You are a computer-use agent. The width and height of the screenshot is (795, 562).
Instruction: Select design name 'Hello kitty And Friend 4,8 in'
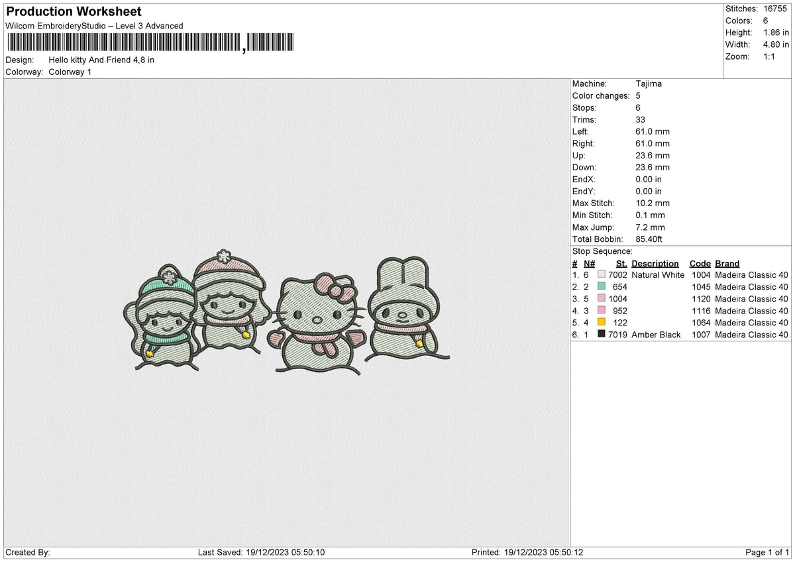(x=101, y=60)
